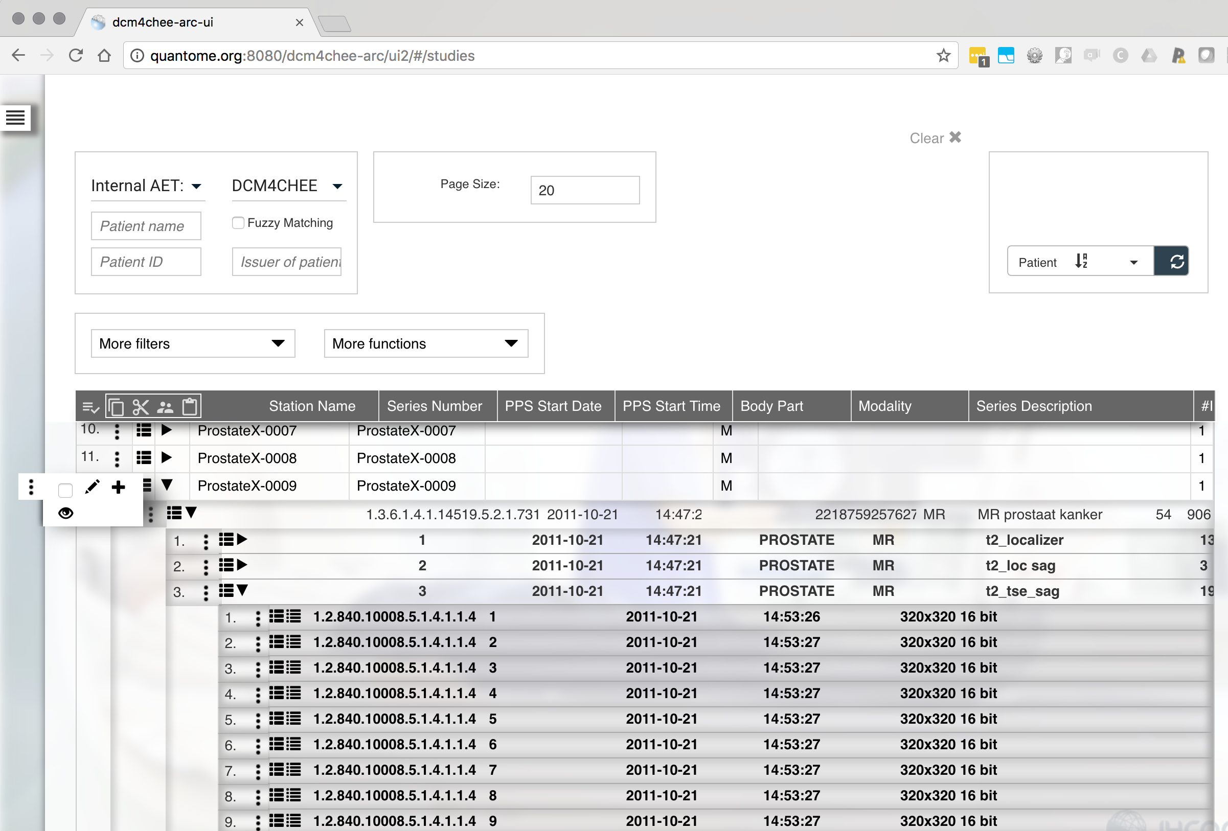Tick the checkbox beside the pencil icon
The width and height of the screenshot is (1228, 831).
tap(65, 490)
